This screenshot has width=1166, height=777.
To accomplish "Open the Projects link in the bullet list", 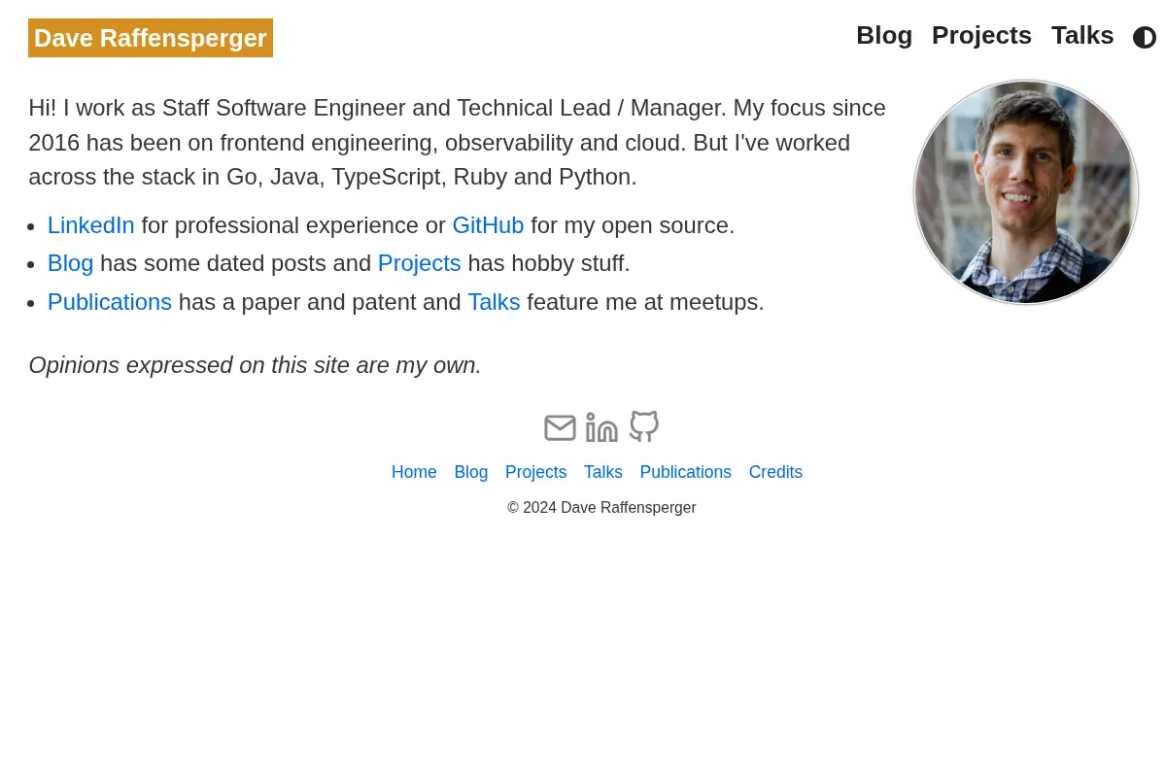I will 420,263.
